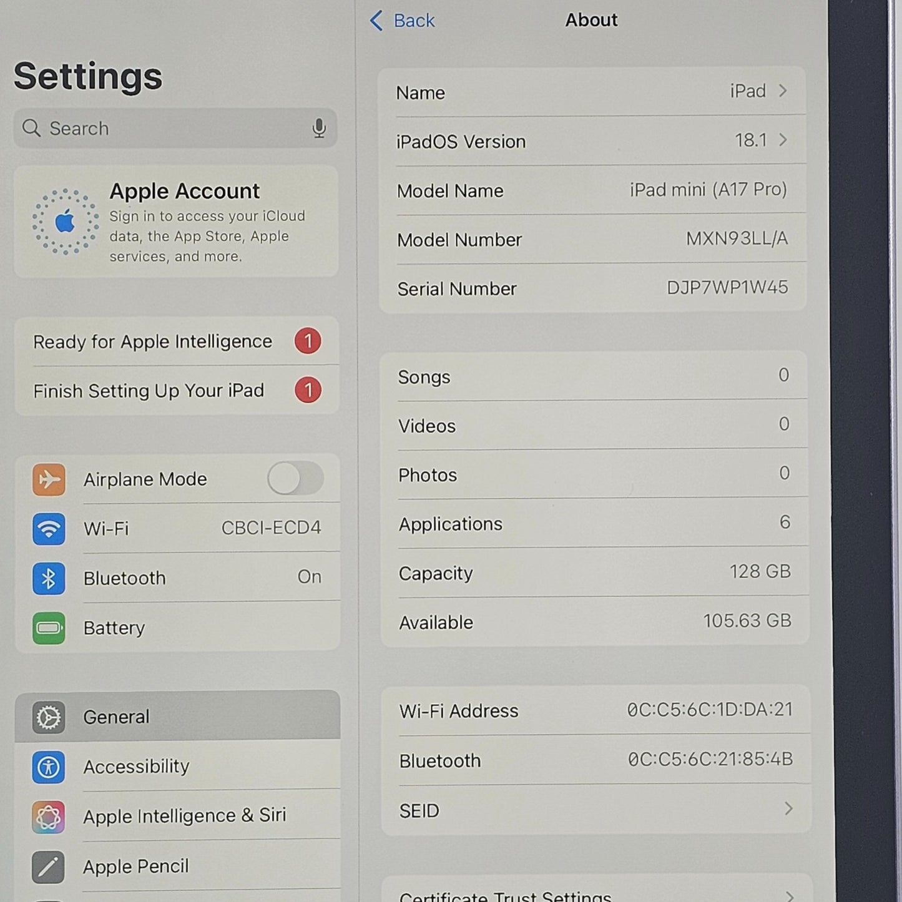Viewport: 902px width, 902px height.
Task: Select Serial Number DJP7WP1W45
Action: click(727, 287)
